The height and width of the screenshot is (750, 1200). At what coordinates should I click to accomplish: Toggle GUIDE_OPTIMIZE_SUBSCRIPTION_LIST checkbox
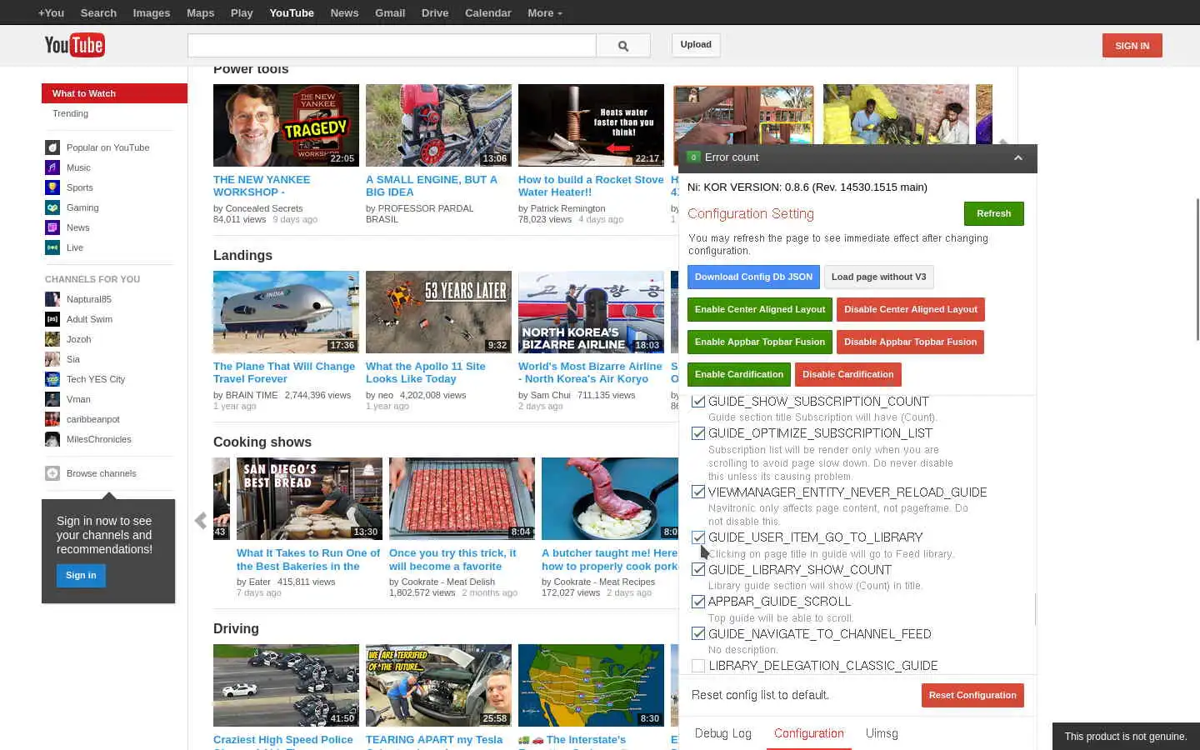point(698,433)
